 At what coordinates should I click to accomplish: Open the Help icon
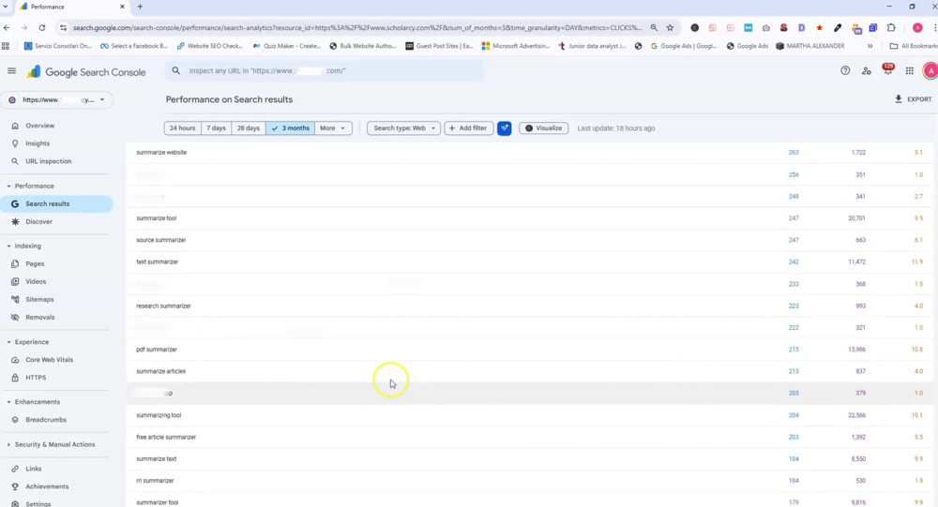coord(845,70)
